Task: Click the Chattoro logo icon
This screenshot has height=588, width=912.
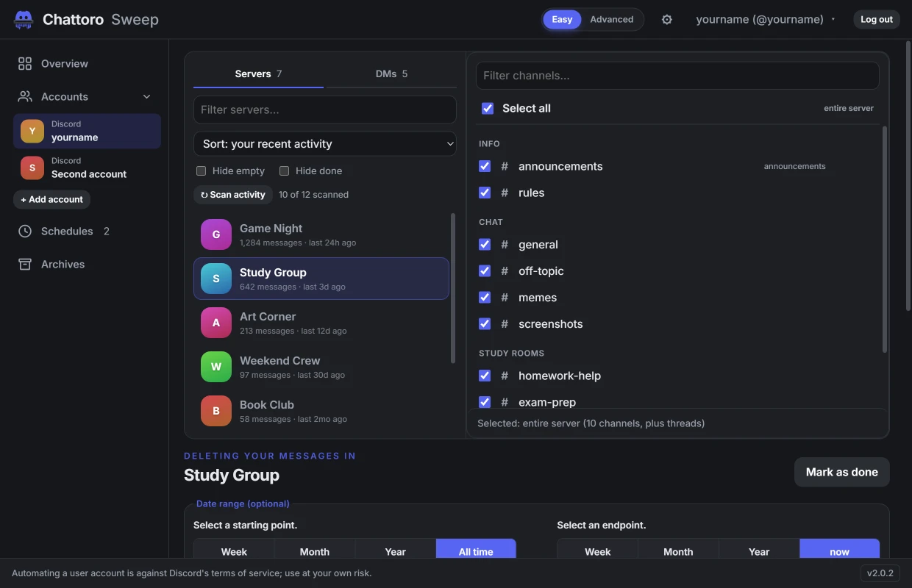Action: point(24,20)
